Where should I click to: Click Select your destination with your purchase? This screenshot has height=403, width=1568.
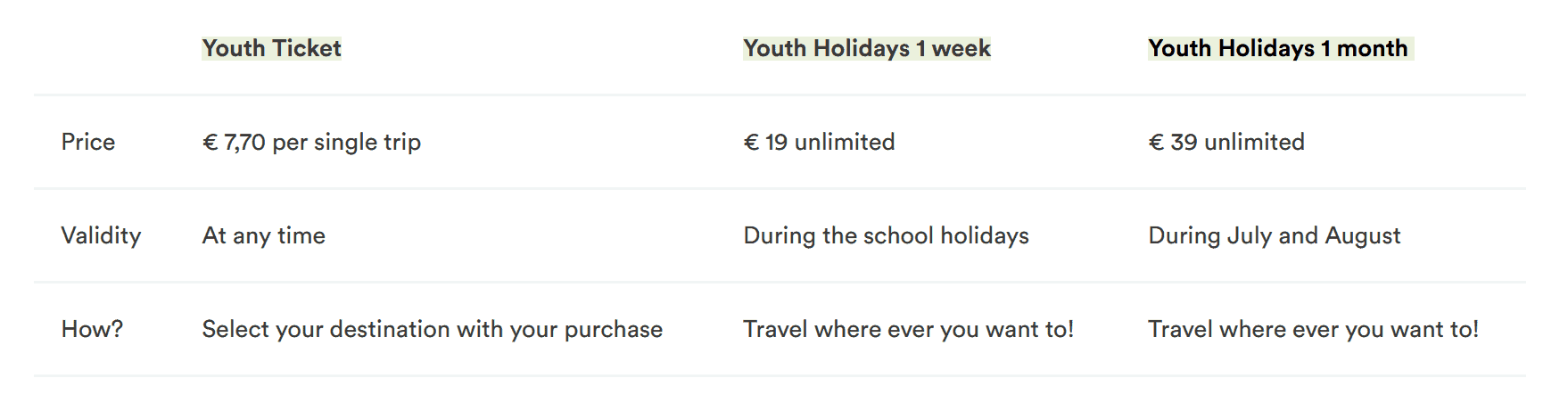click(433, 329)
